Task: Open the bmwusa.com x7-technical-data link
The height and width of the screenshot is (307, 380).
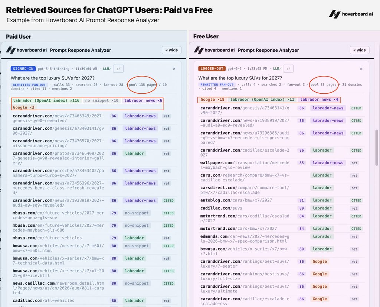Action: pyautogui.click(x=58, y=261)
